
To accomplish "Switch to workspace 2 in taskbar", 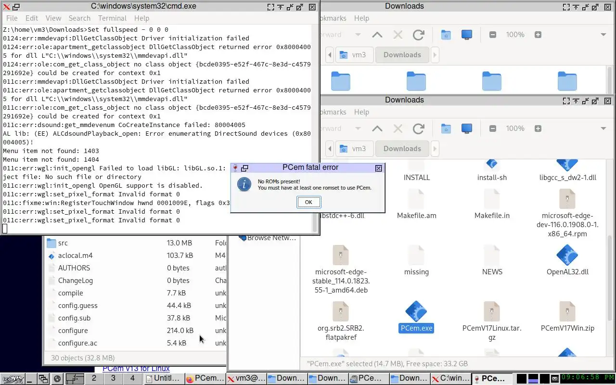I will 94,378.
